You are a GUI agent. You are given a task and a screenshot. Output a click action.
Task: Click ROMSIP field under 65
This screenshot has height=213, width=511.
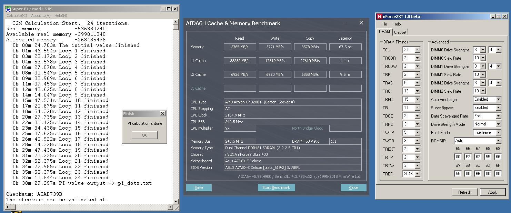(x=458, y=156)
